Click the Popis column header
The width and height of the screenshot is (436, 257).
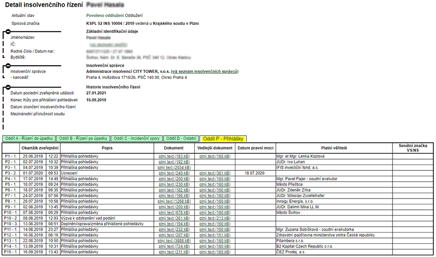pyautogui.click(x=107, y=148)
